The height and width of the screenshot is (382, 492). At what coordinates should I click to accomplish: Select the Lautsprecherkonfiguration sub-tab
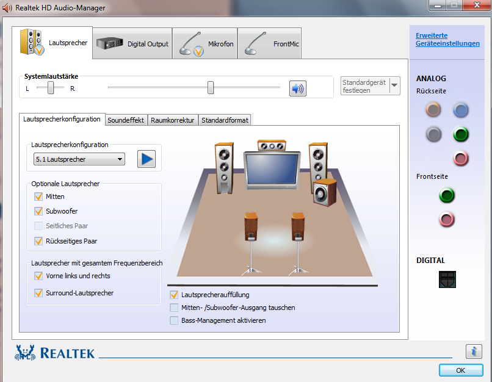(62, 119)
